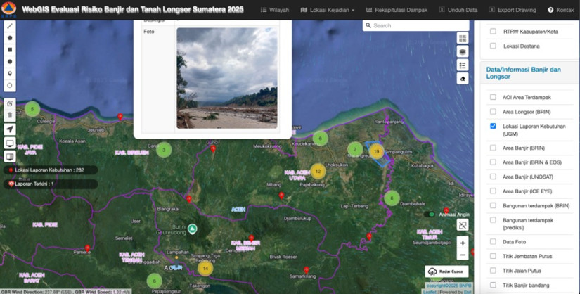Open the Lokasi Kejadian dropdown menu
The height and width of the screenshot is (294, 580).
(327, 10)
